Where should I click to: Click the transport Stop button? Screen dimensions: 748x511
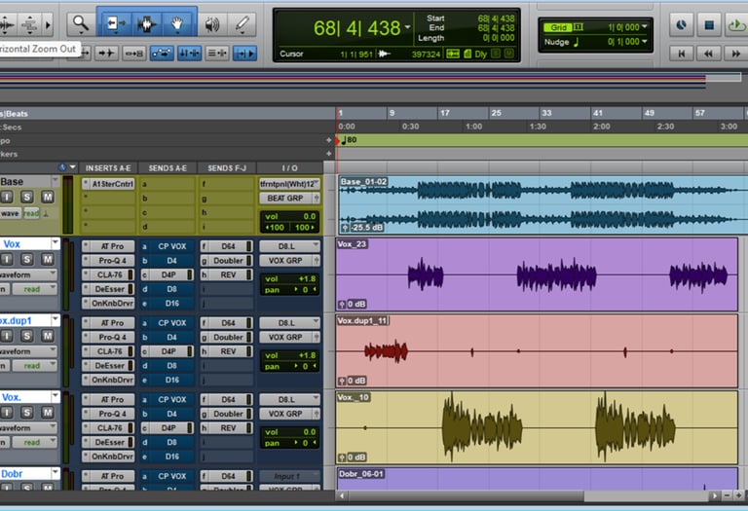click(x=709, y=24)
